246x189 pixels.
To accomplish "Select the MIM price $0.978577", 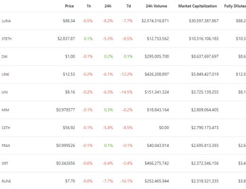I will (66, 110).
